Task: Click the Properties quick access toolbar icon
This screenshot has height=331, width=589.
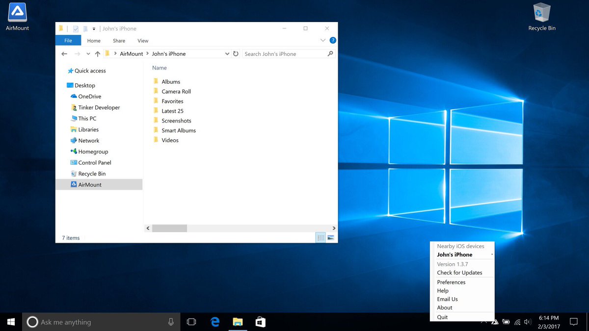Action: 76,28
